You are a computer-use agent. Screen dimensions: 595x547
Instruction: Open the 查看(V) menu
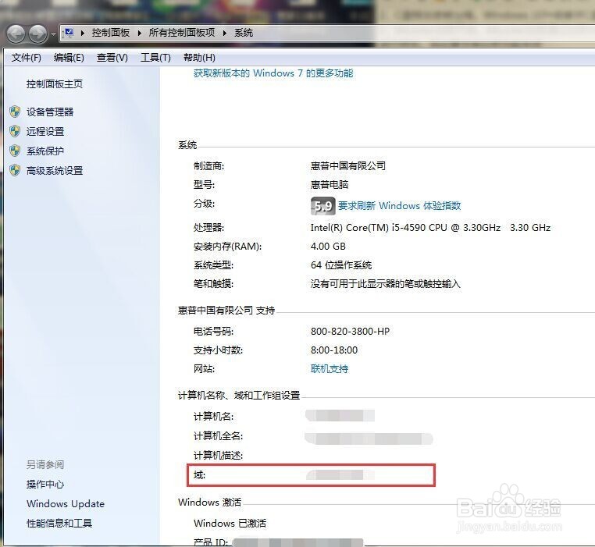[112, 58]
